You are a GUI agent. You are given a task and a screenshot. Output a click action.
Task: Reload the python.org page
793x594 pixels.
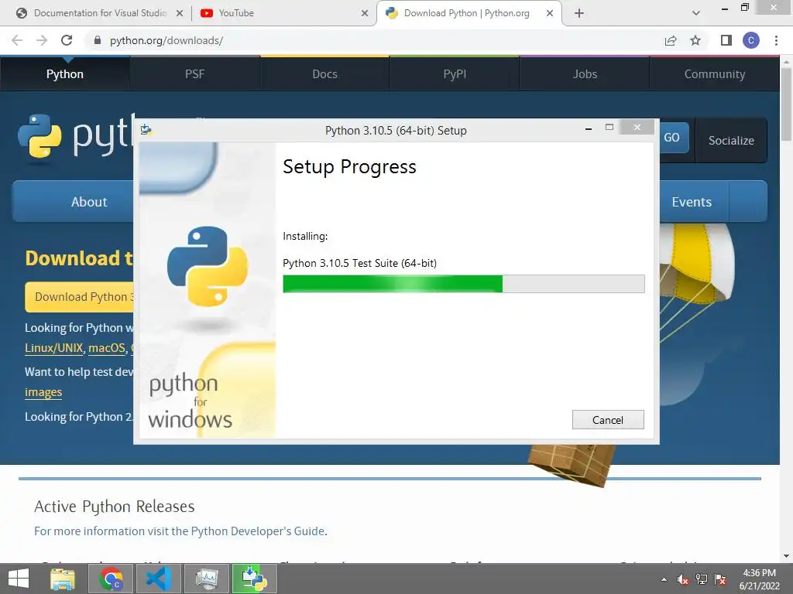click(67, 40)
